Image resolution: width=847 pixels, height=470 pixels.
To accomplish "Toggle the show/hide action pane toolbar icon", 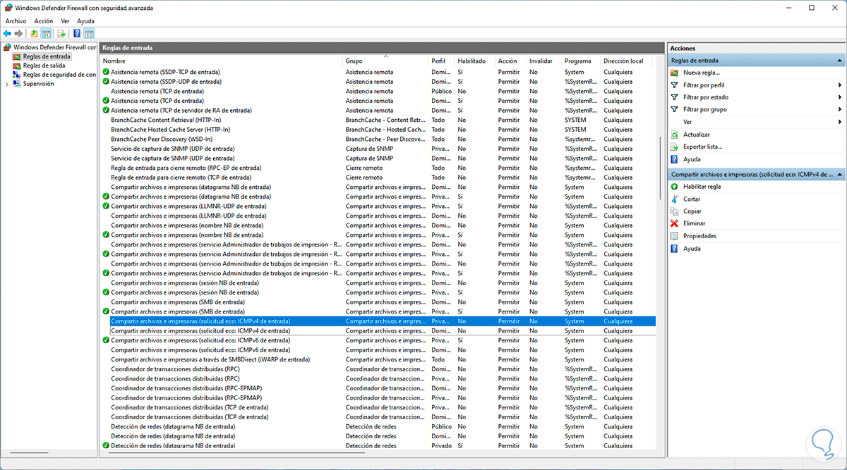I will (89, 33).
